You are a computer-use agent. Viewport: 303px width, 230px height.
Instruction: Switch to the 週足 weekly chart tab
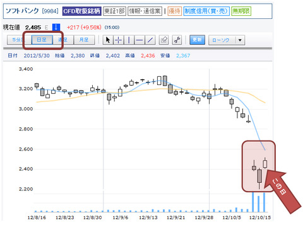[63, 40]
